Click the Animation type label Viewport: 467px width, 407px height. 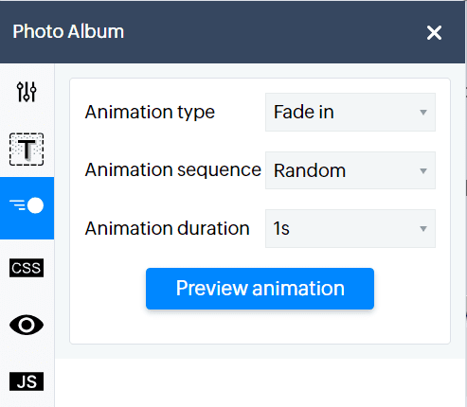tap(150, 113)
